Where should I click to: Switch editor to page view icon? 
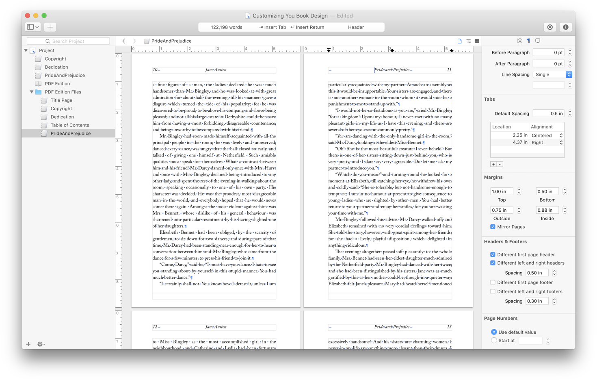(x=459, y=41)
